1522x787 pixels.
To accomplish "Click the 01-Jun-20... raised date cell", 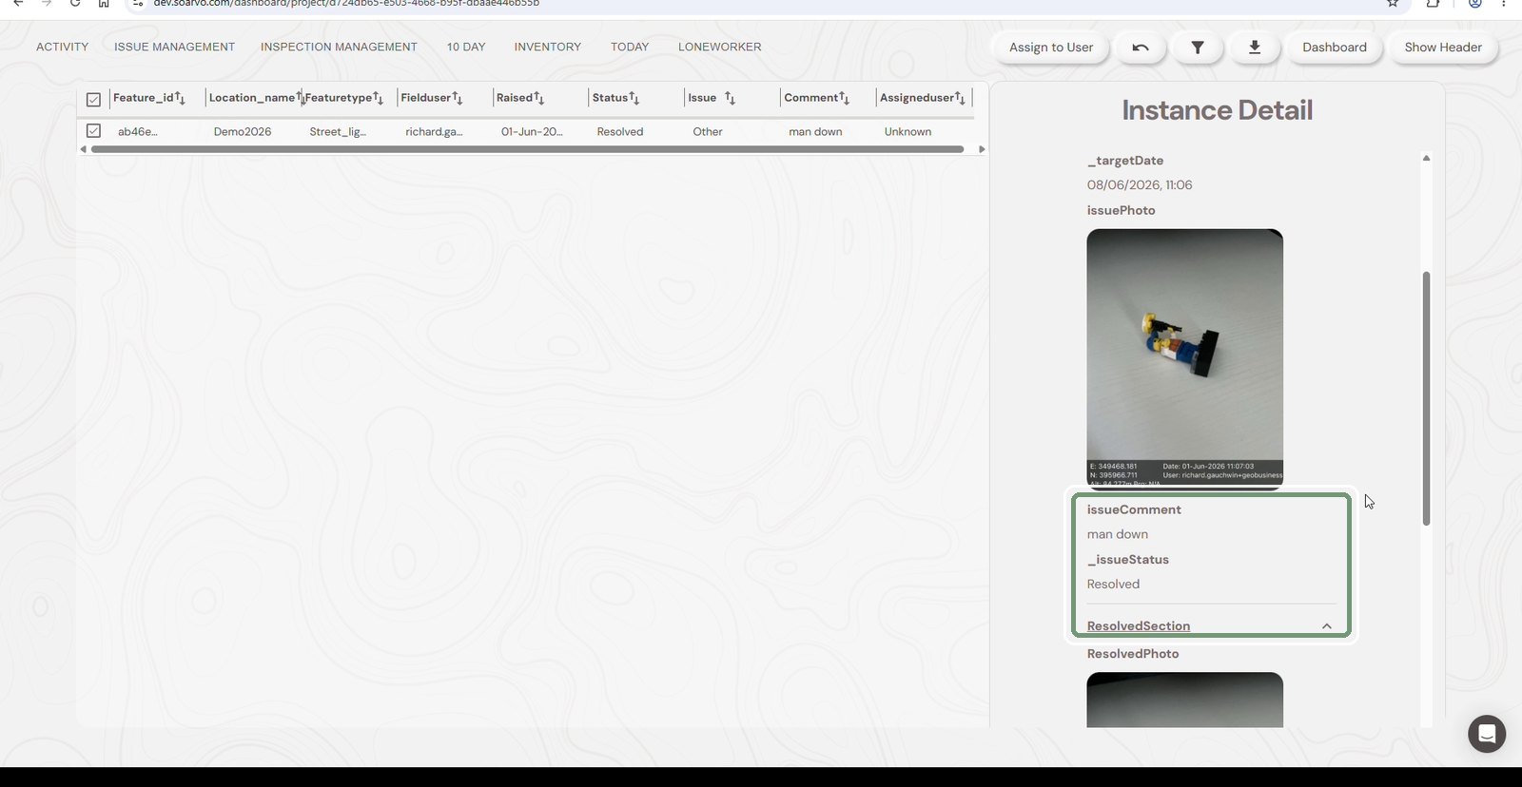I will tap(532, 132).
